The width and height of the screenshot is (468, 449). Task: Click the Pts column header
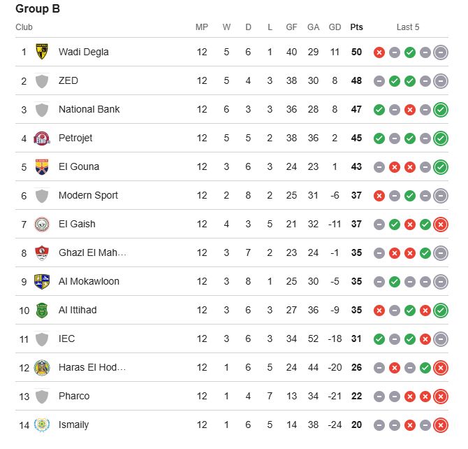coord(356,27)
